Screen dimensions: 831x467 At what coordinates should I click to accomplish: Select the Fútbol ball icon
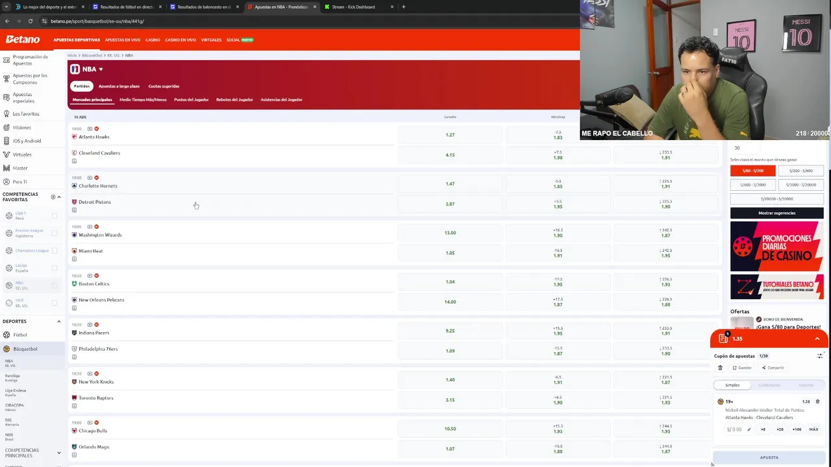pos(6,335)
